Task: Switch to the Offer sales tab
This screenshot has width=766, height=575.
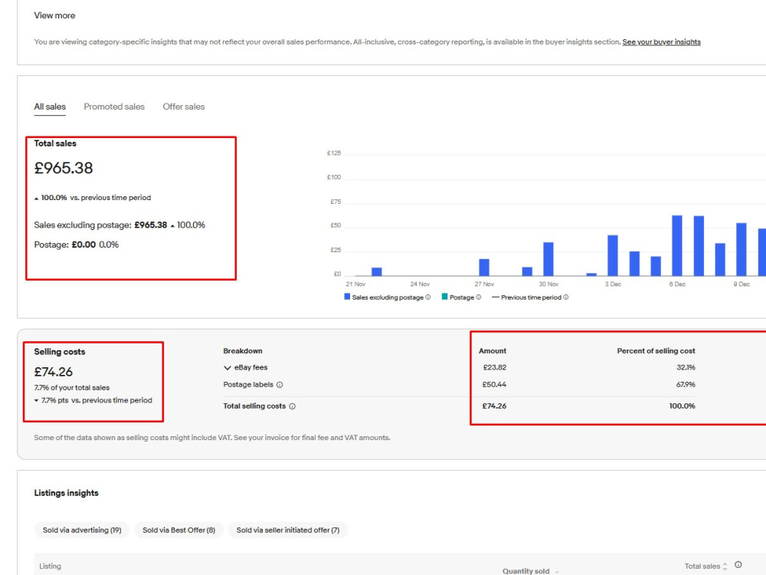Action: point(184,107)
